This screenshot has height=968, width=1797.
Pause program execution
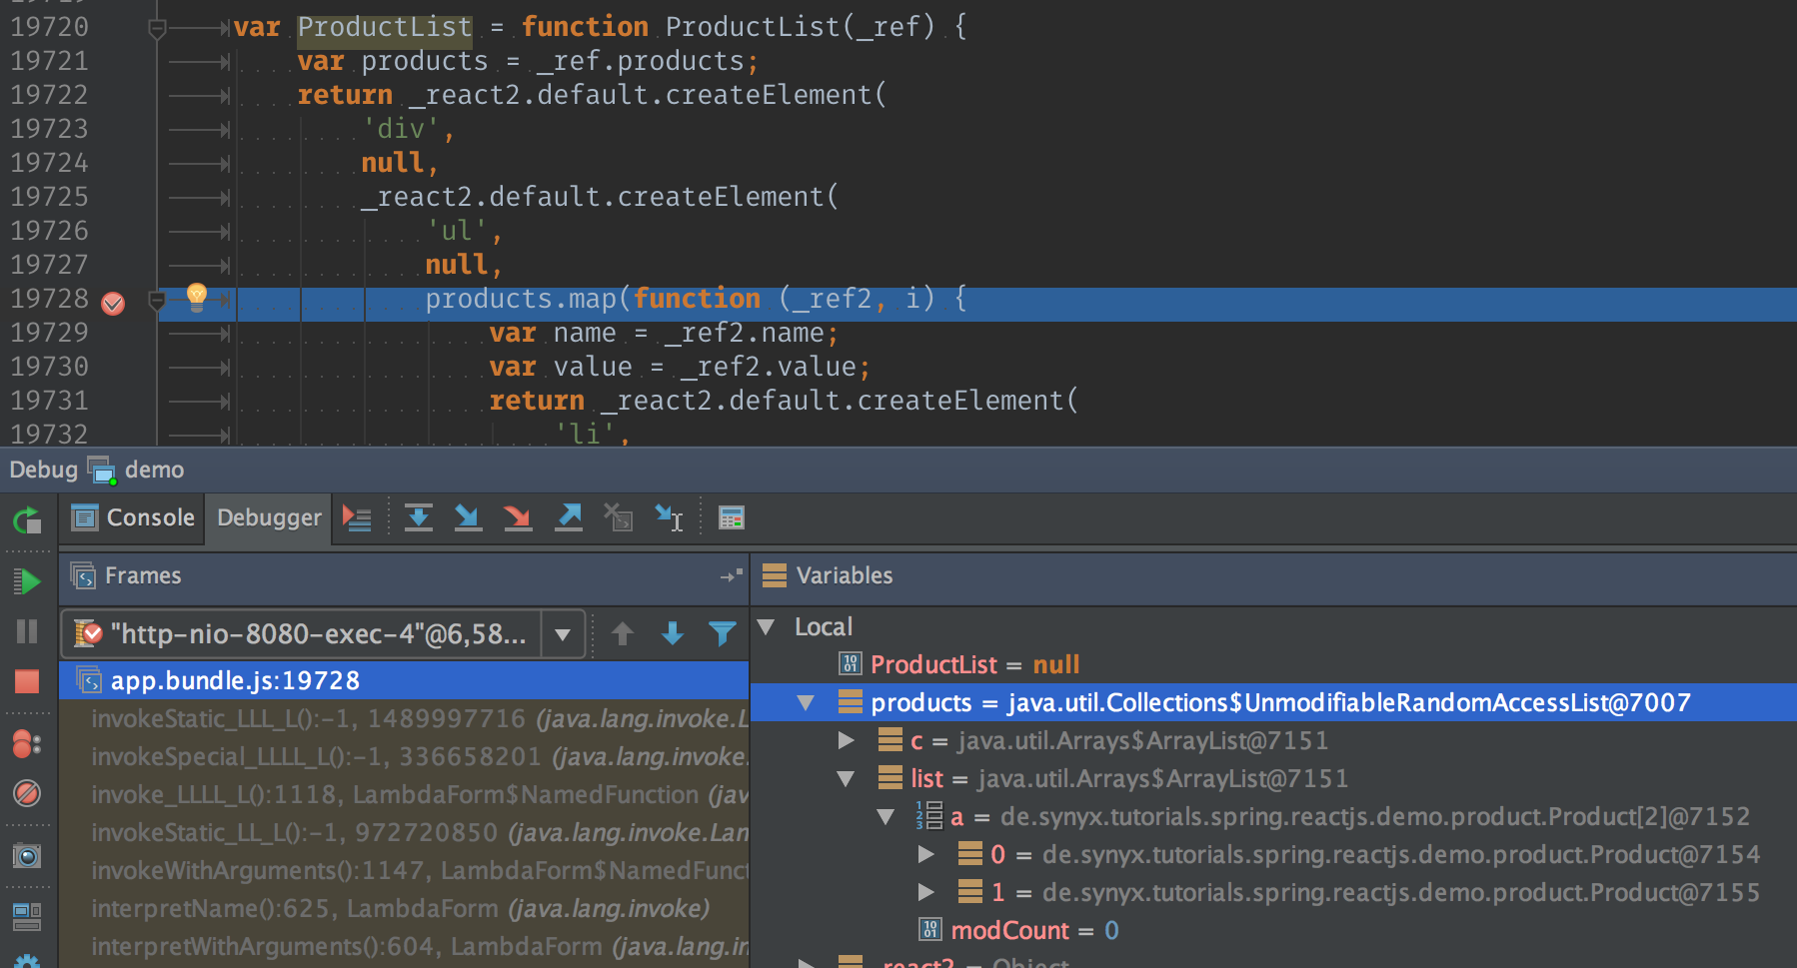tap(27, 631)
